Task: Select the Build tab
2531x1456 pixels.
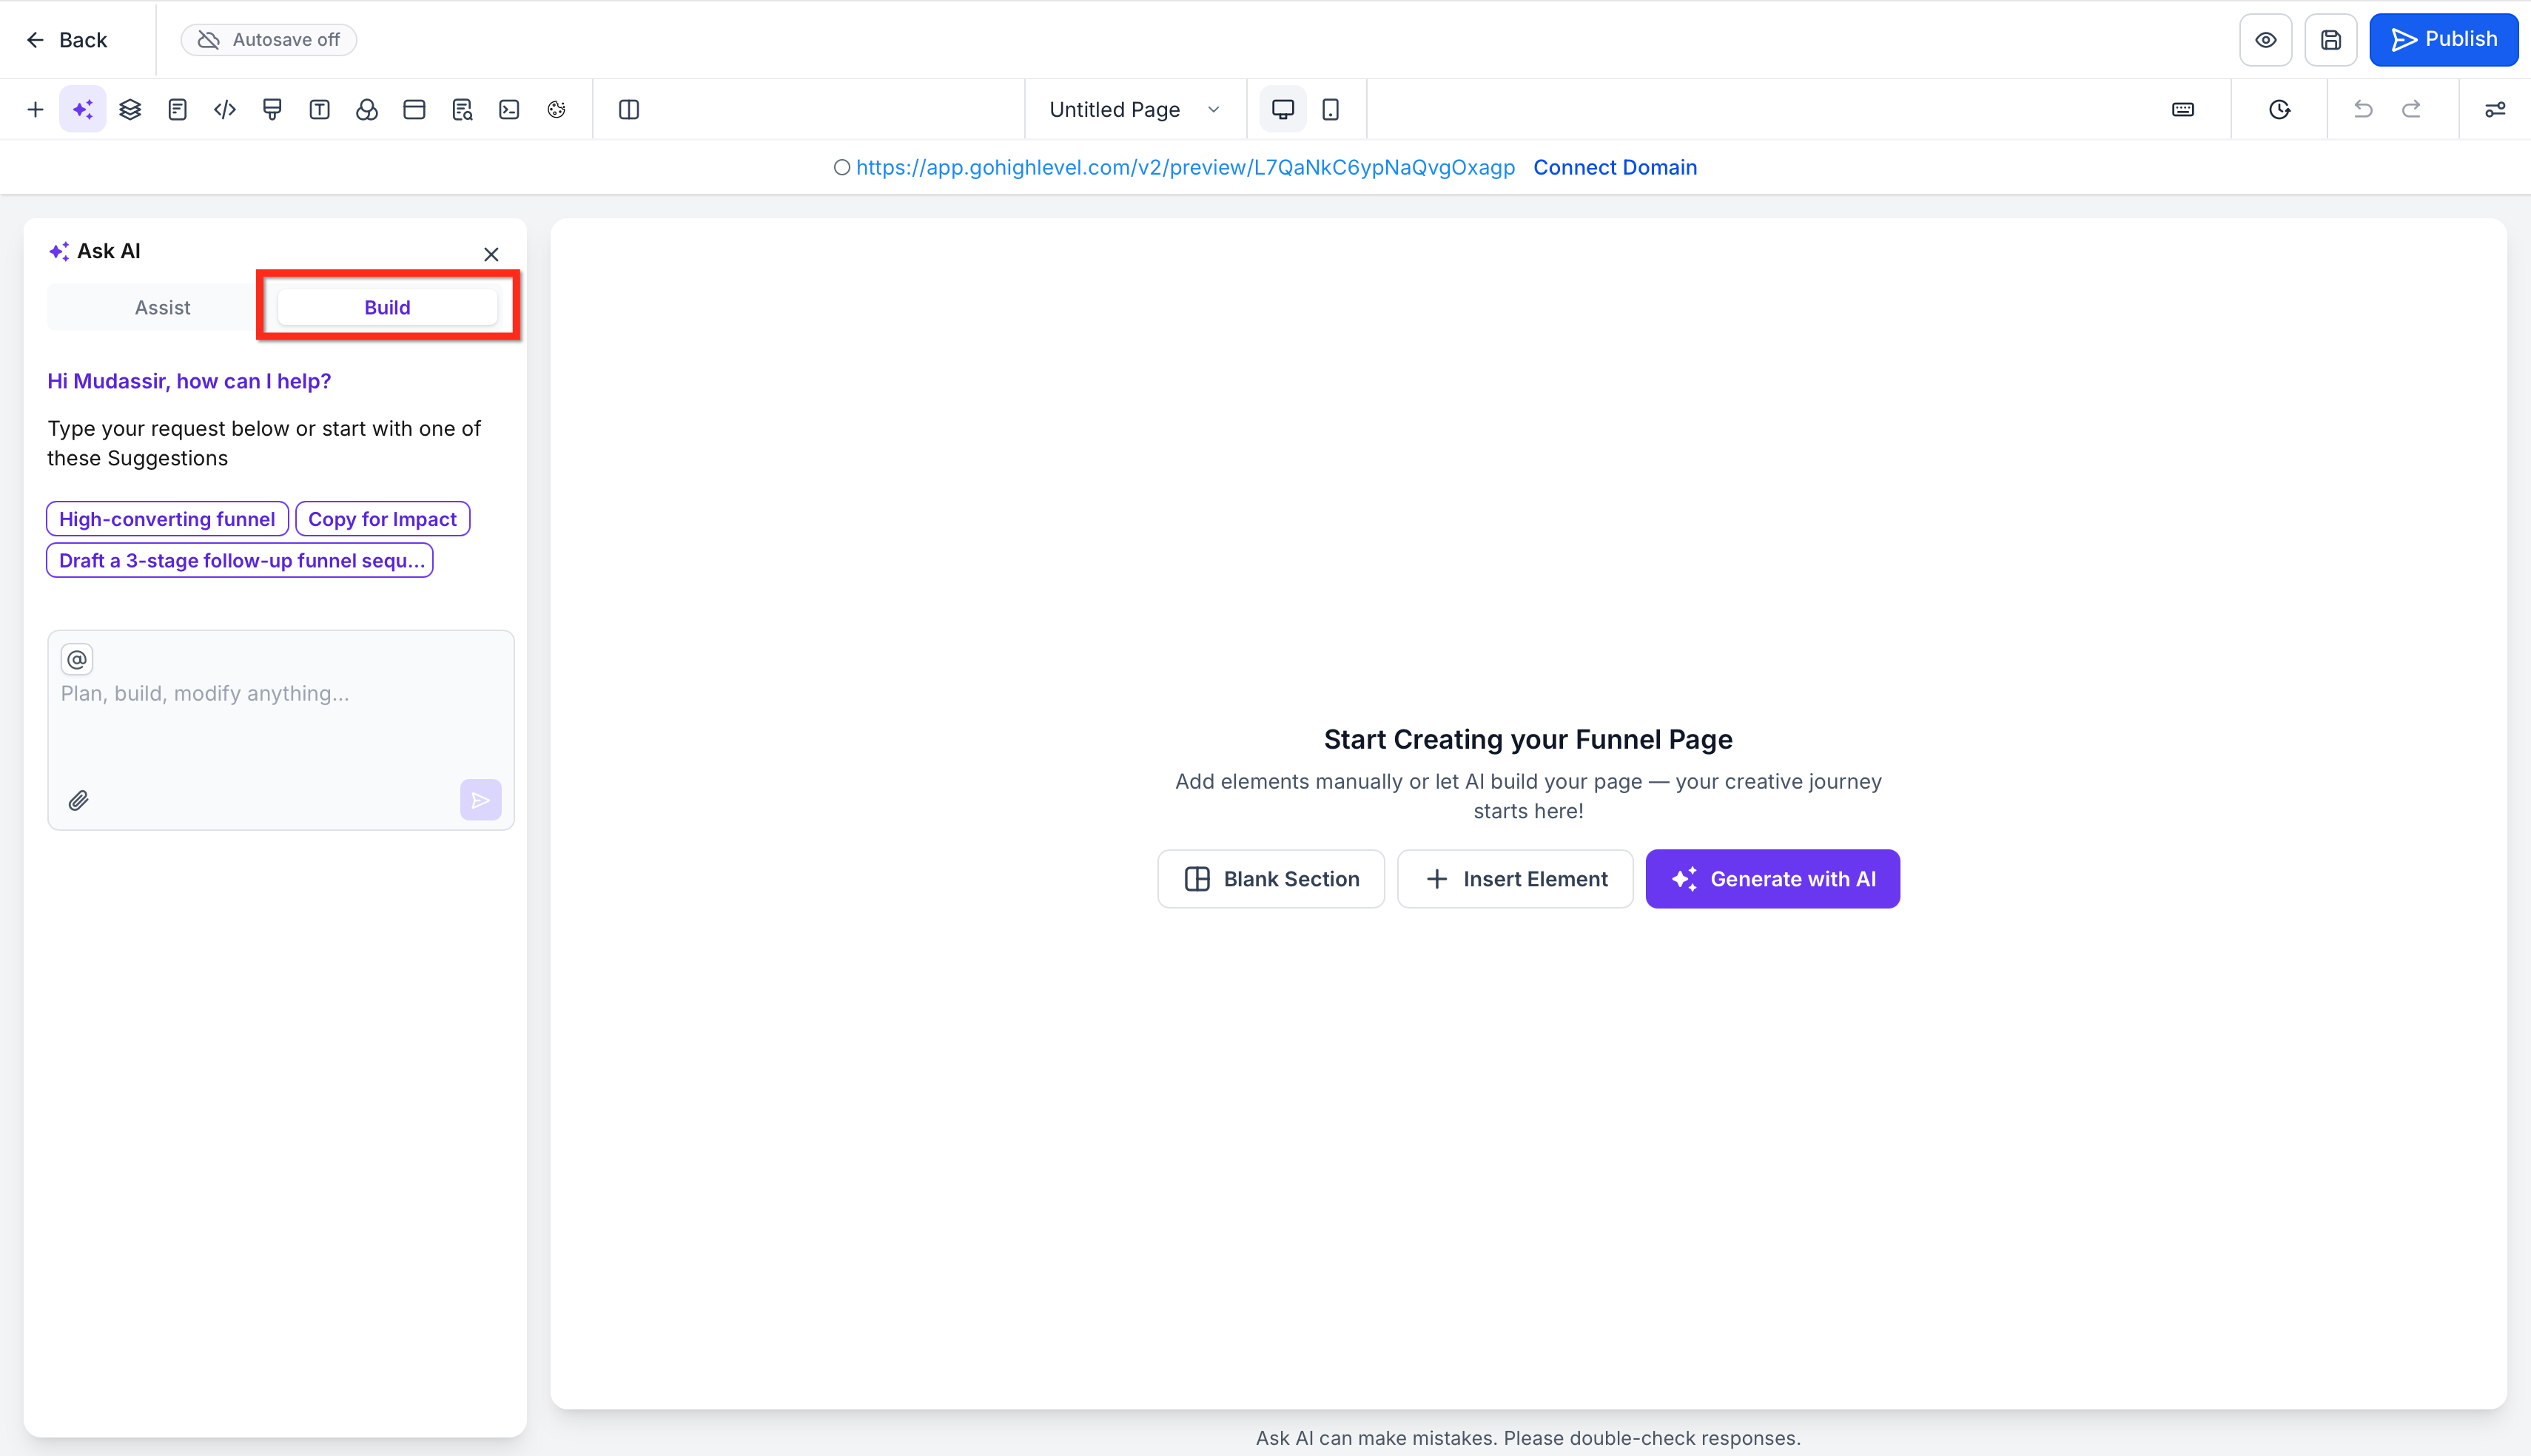Action: 387,307
